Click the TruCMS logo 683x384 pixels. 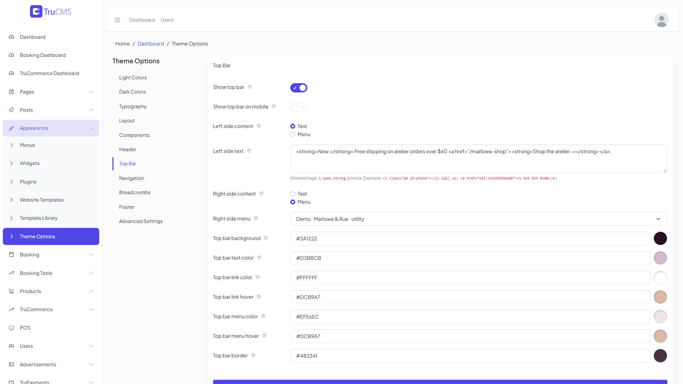coord(51,11)
